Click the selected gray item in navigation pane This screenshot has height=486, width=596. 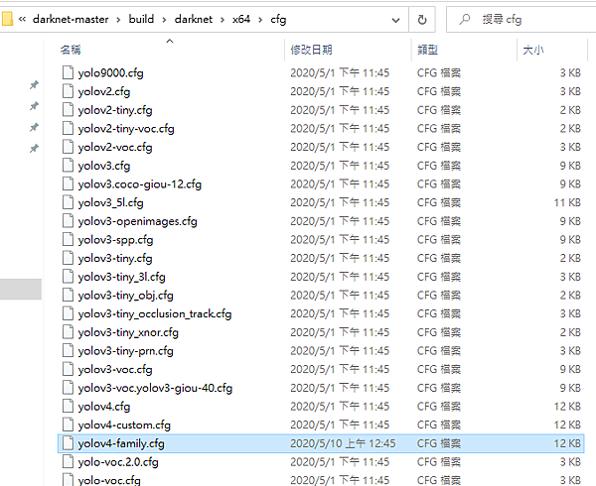click(21, 289)
